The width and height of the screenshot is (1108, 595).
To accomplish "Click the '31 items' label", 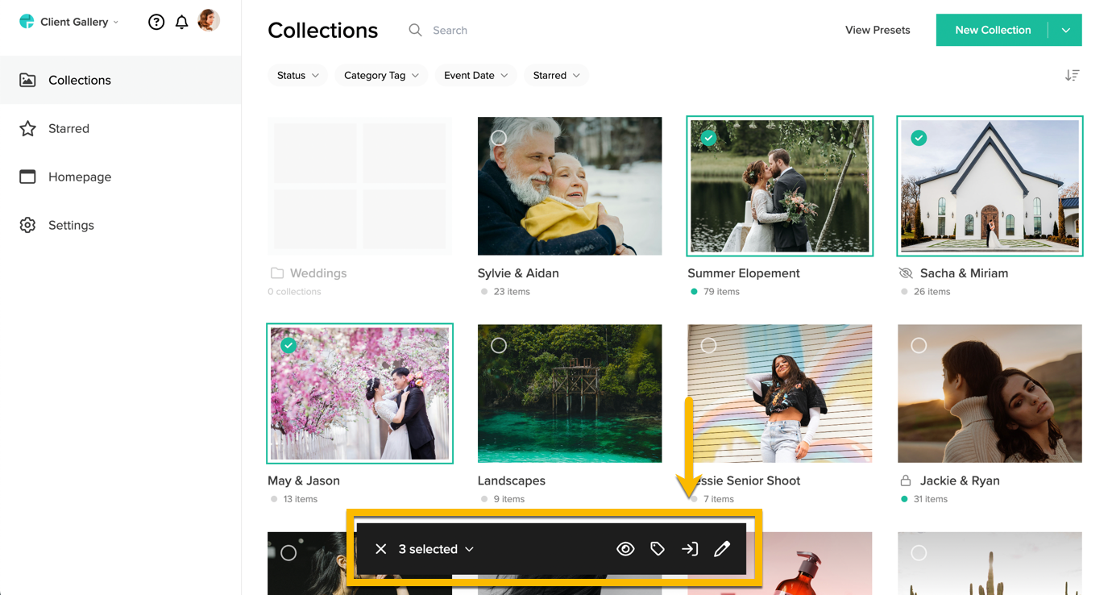I will click(931, 499).
